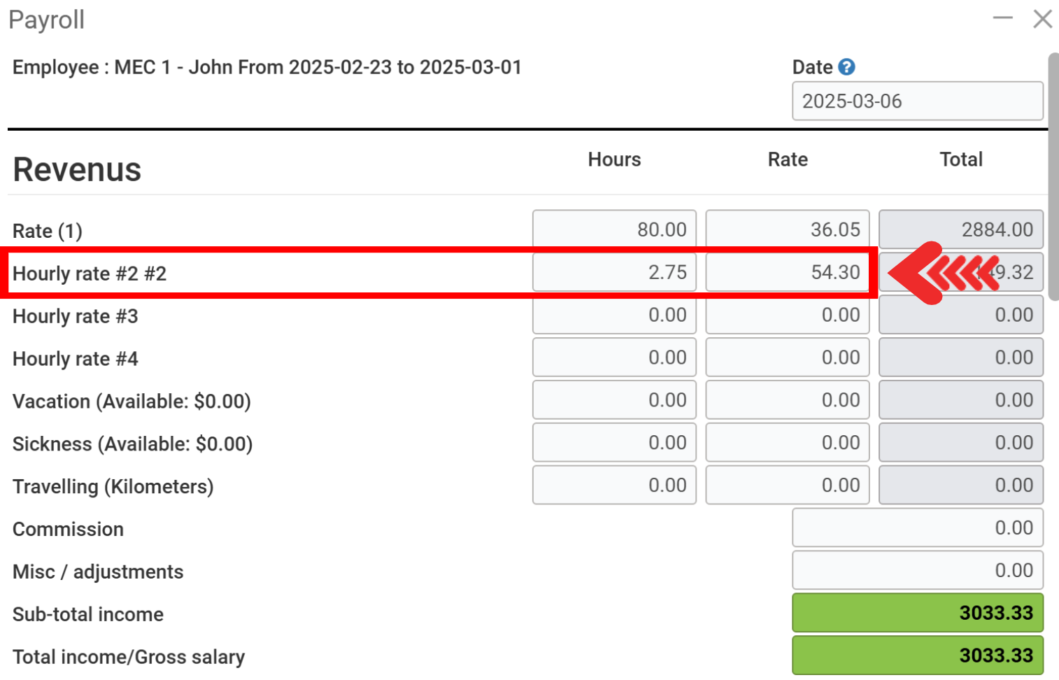
Task: Click the Misc / adjustments amount field
Action: (917, 571)
